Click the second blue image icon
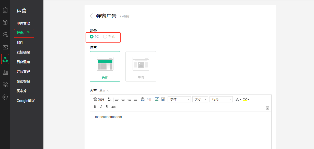Image resolution: width=314 pixels, height=149 pixels. 163,99
